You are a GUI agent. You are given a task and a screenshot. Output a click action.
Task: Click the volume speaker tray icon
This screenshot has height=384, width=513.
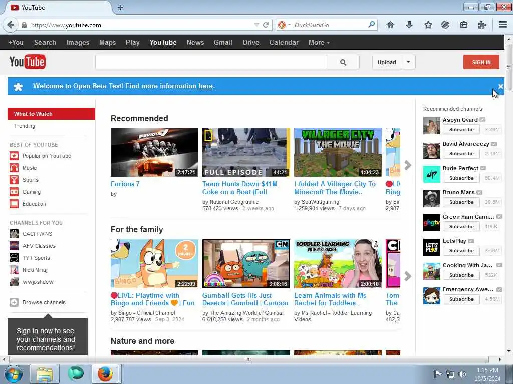tap(462, 374)
